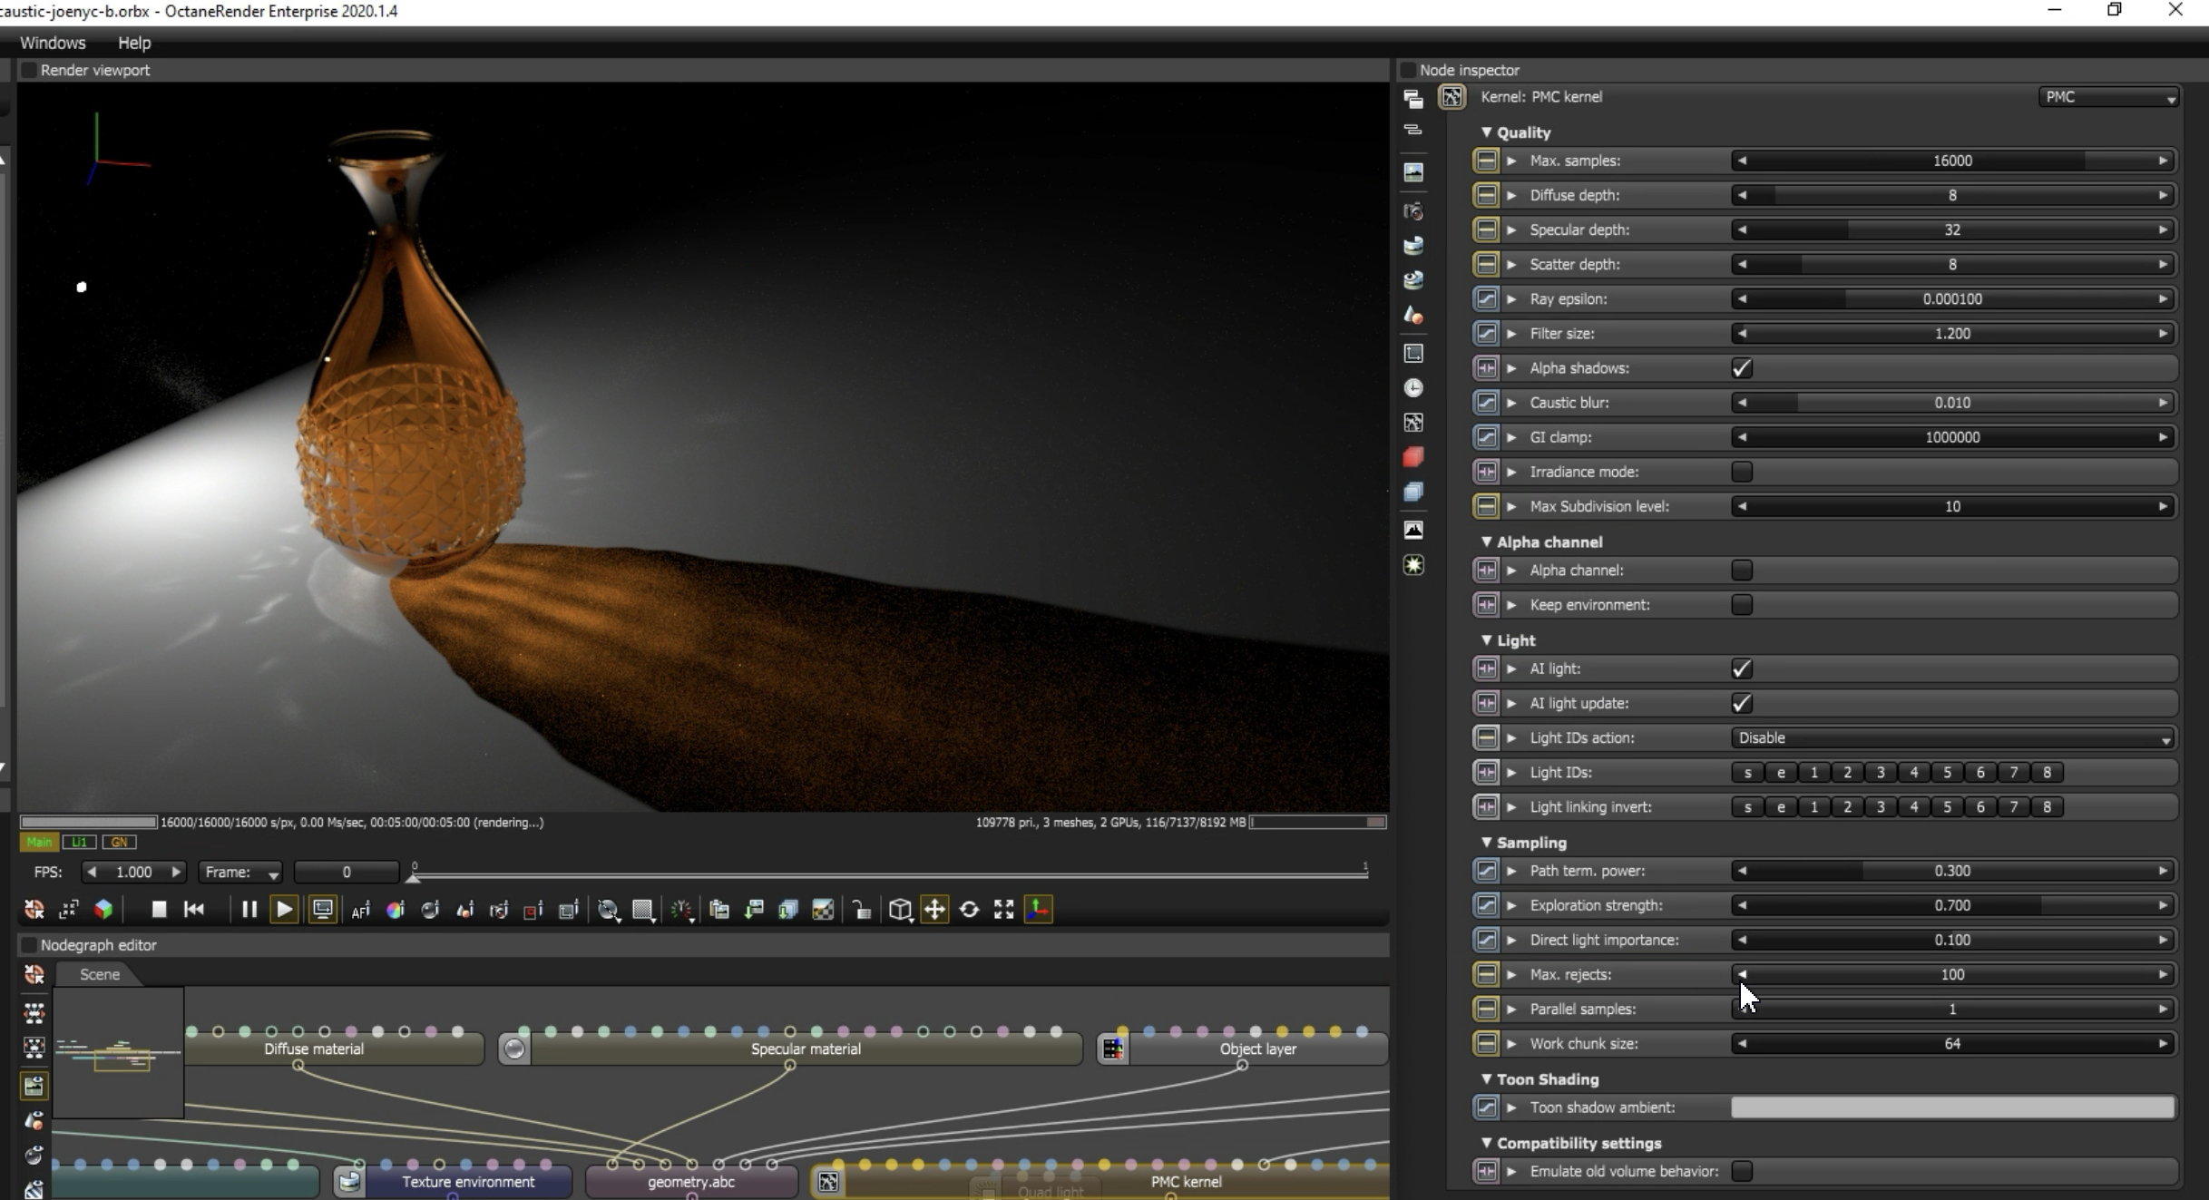Click the world axis gizmo icon

click(1038, 909)
